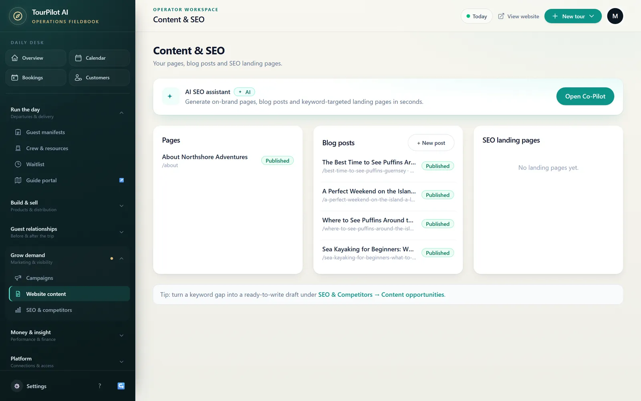This screenshot has width=641, height=401.
Task: Click the Today button
Action: point(476,16)
